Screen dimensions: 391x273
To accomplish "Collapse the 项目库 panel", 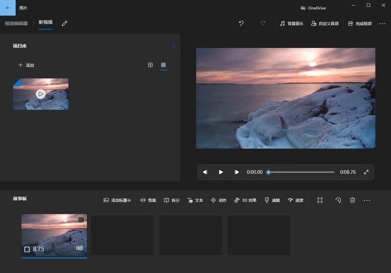I will [174, 46].
